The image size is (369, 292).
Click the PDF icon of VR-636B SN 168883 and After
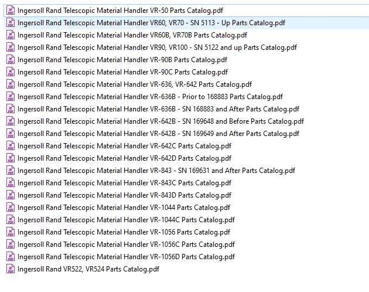(11, 109)
